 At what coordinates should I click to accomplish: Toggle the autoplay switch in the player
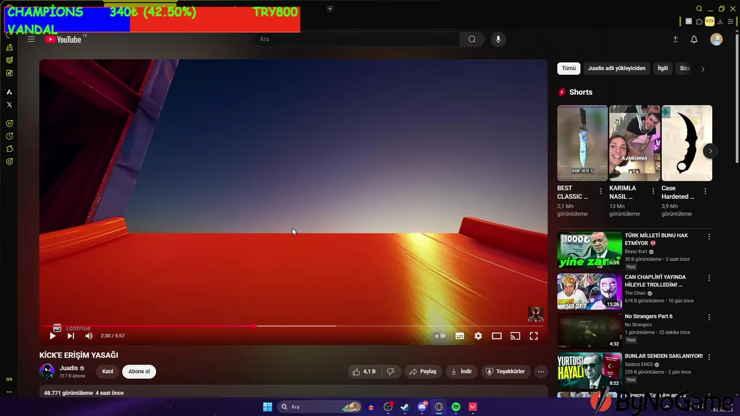(441, 336)
